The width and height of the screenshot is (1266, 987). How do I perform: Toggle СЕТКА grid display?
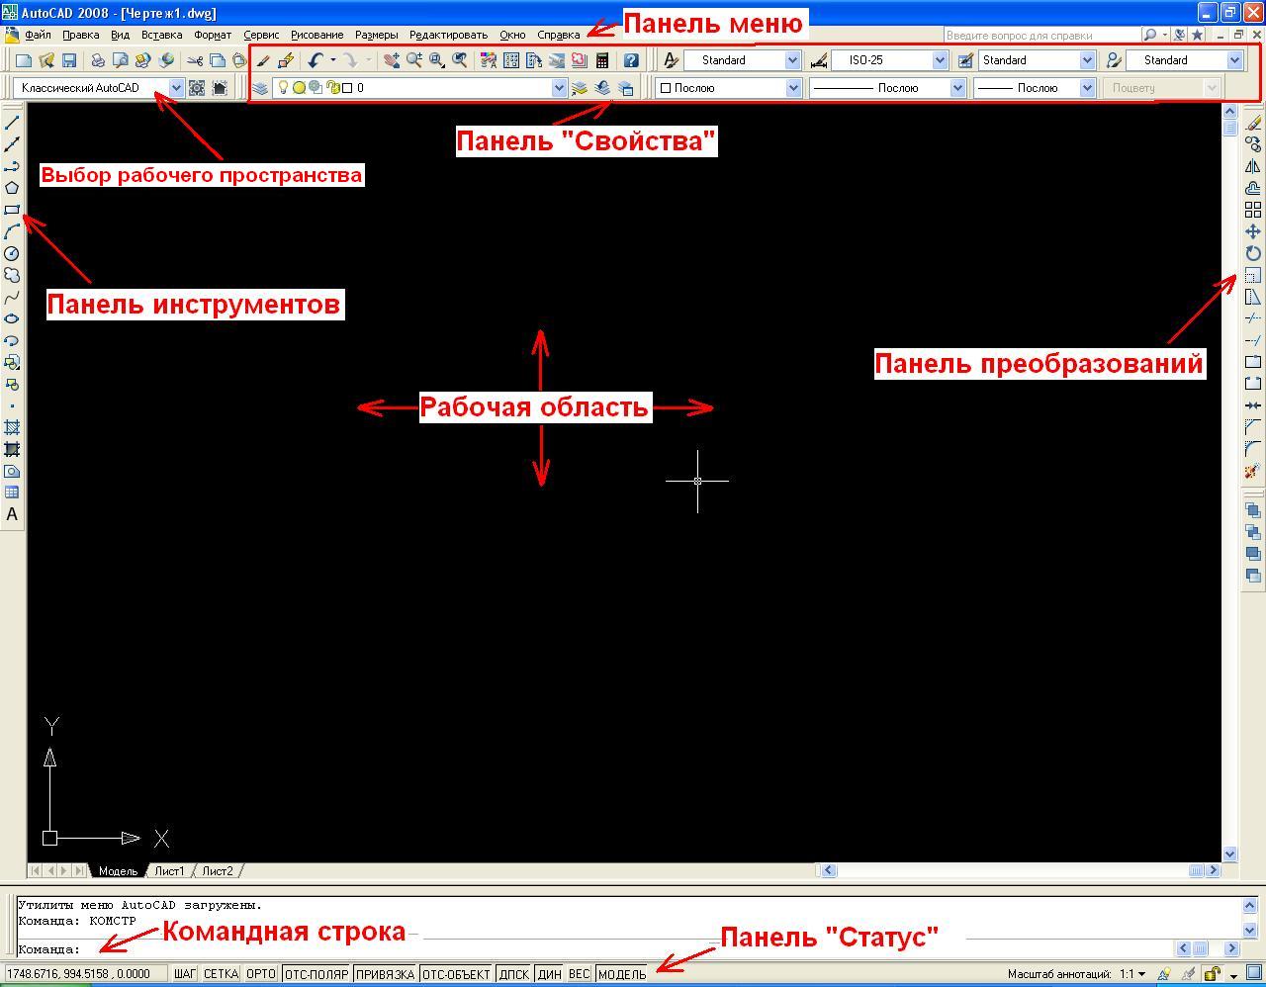click(222, 974)
